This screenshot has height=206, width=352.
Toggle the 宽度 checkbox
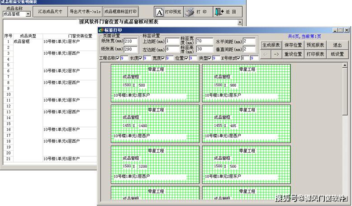[x=163, y=58]
